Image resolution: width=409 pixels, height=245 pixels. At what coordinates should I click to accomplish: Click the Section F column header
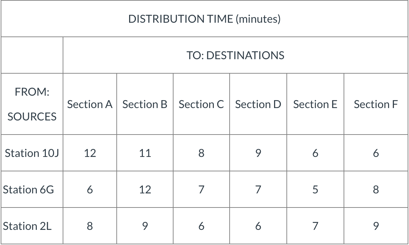click(376, 104)
